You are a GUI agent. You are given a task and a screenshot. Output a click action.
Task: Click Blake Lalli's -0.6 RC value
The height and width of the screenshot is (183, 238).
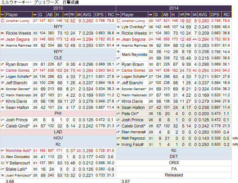(111, 169)
